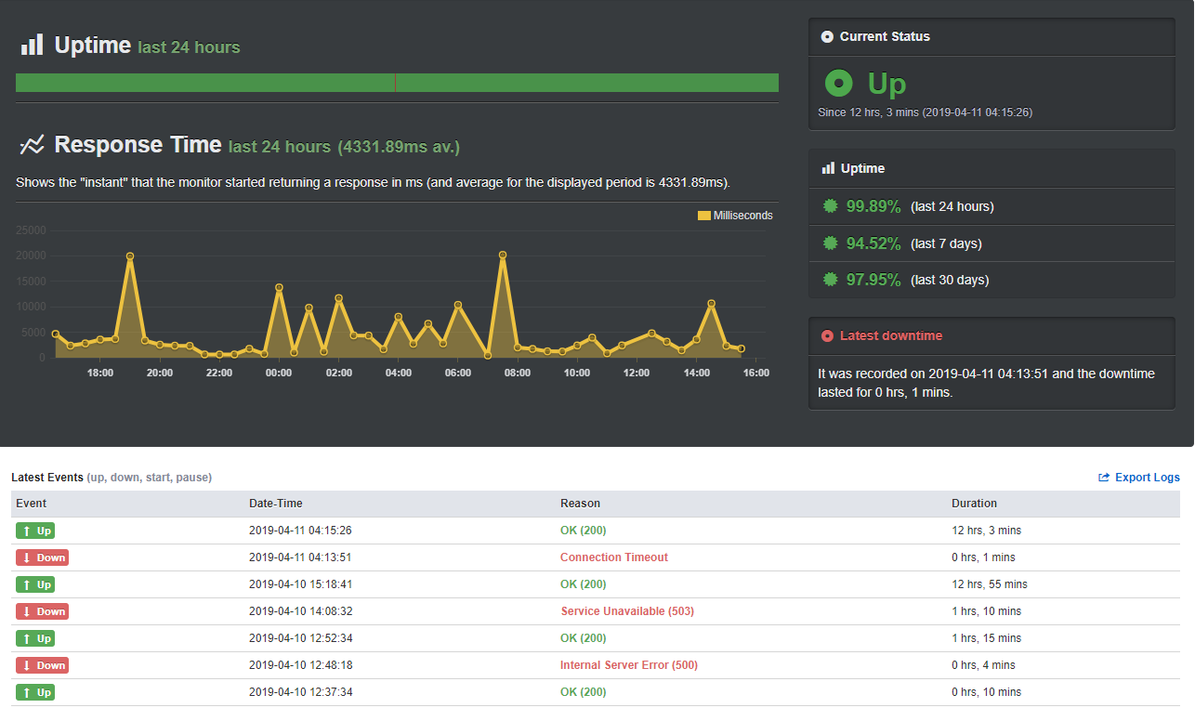Click the Down badge for Connection Timeout
Viewport: 1195px width, 708px height.
42,557
